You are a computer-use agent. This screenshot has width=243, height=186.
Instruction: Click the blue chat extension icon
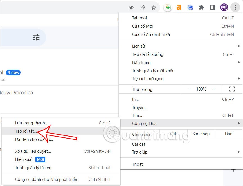tap(190, 7)
